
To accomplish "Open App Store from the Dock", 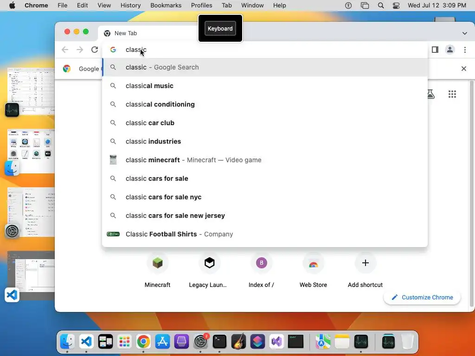I will pos(162,342).
